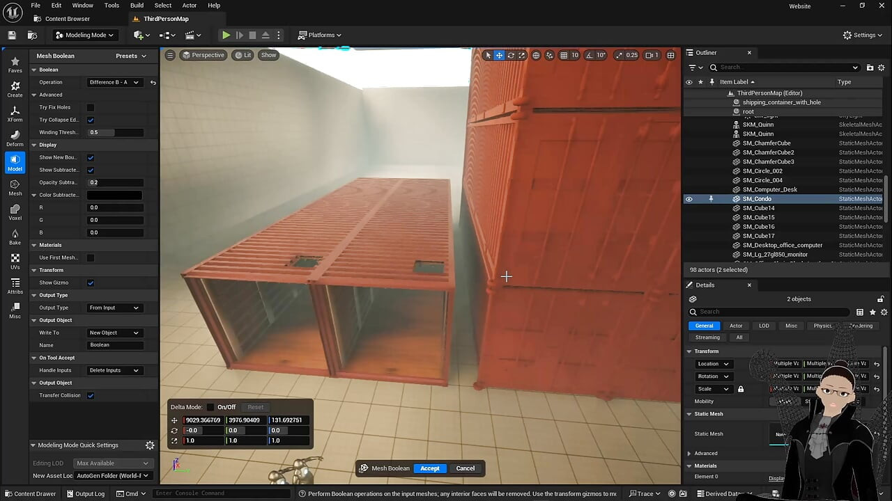Switch to the Content Browser tab
Image resolution: width=892 pixels, height=501 pixels.
(67, 19)
